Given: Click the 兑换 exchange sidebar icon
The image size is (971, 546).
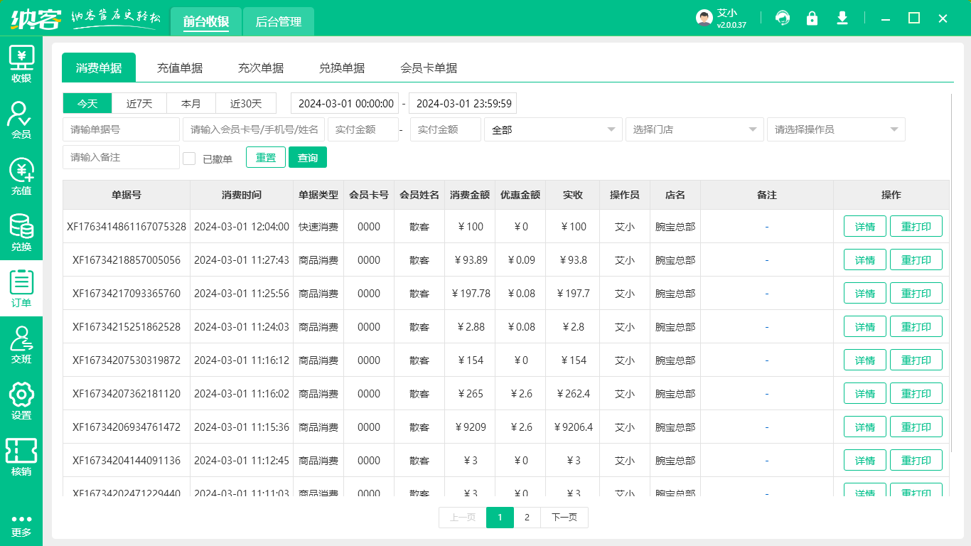Looking at the screenshot, I should click(21, 227).
